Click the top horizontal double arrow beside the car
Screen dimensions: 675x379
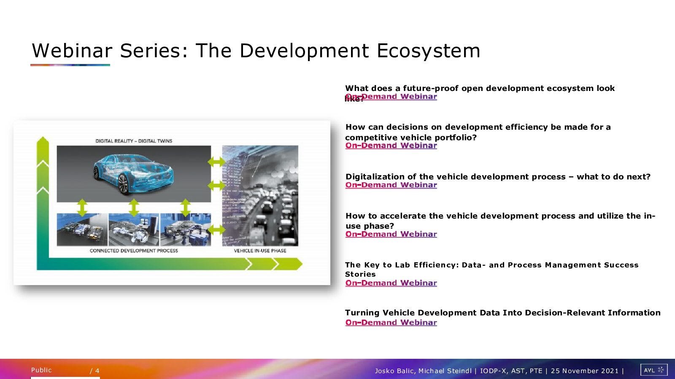click(x=216, y=162)
